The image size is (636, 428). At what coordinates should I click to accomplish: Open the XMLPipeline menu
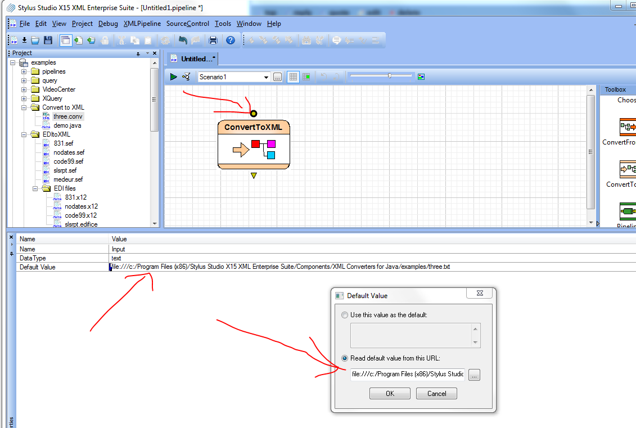[x=142, y=24]
